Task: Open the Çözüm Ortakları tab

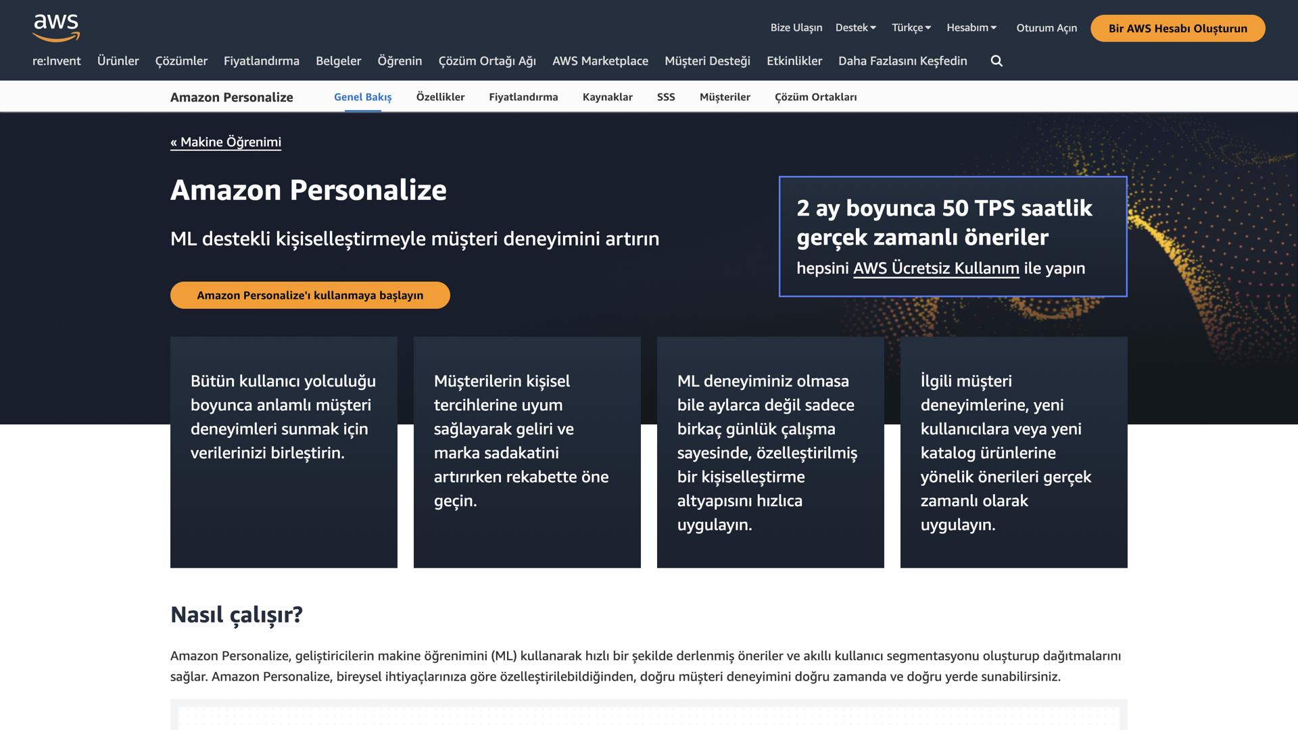Action: (815, 97)
